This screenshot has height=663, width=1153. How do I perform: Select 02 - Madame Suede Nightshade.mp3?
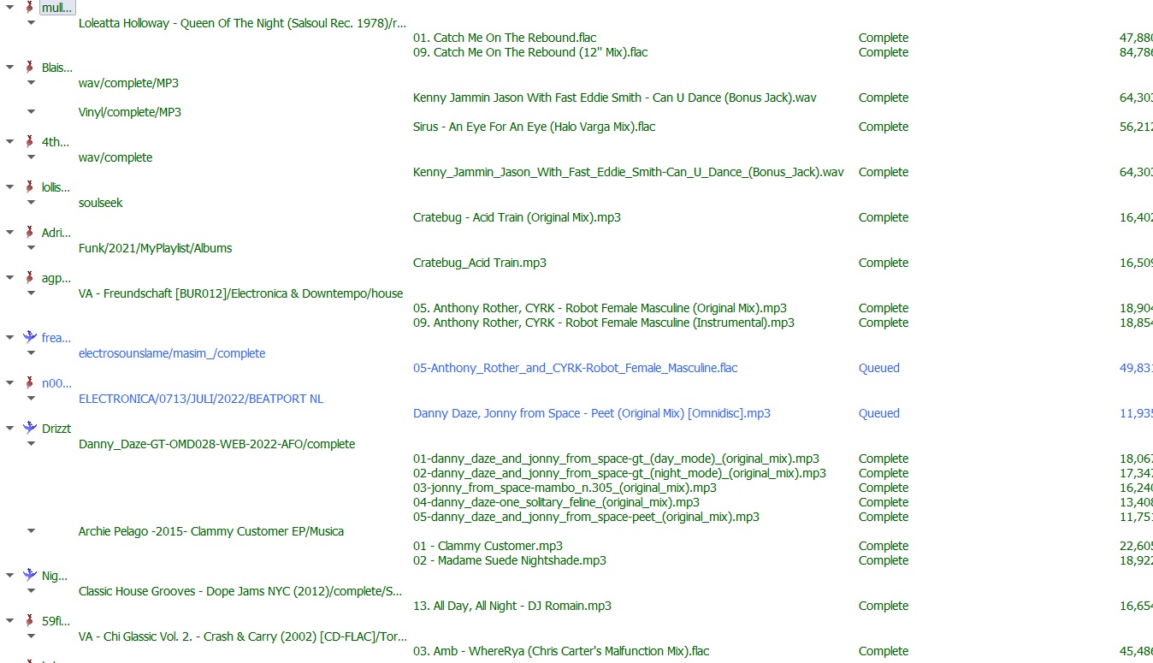click(x=510, y=560)
